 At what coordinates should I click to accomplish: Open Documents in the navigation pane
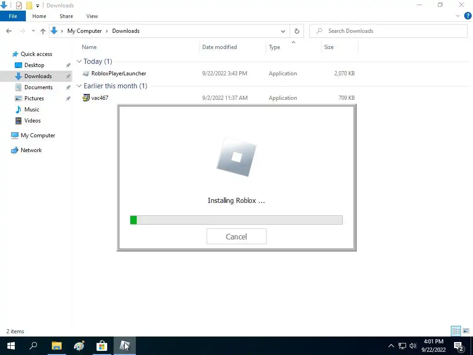click(x=38, y=87)
